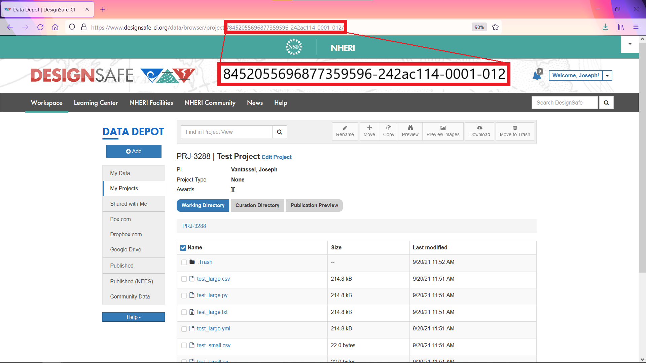
Task: Open the test_large.py file link
Action: pos(212,295)
